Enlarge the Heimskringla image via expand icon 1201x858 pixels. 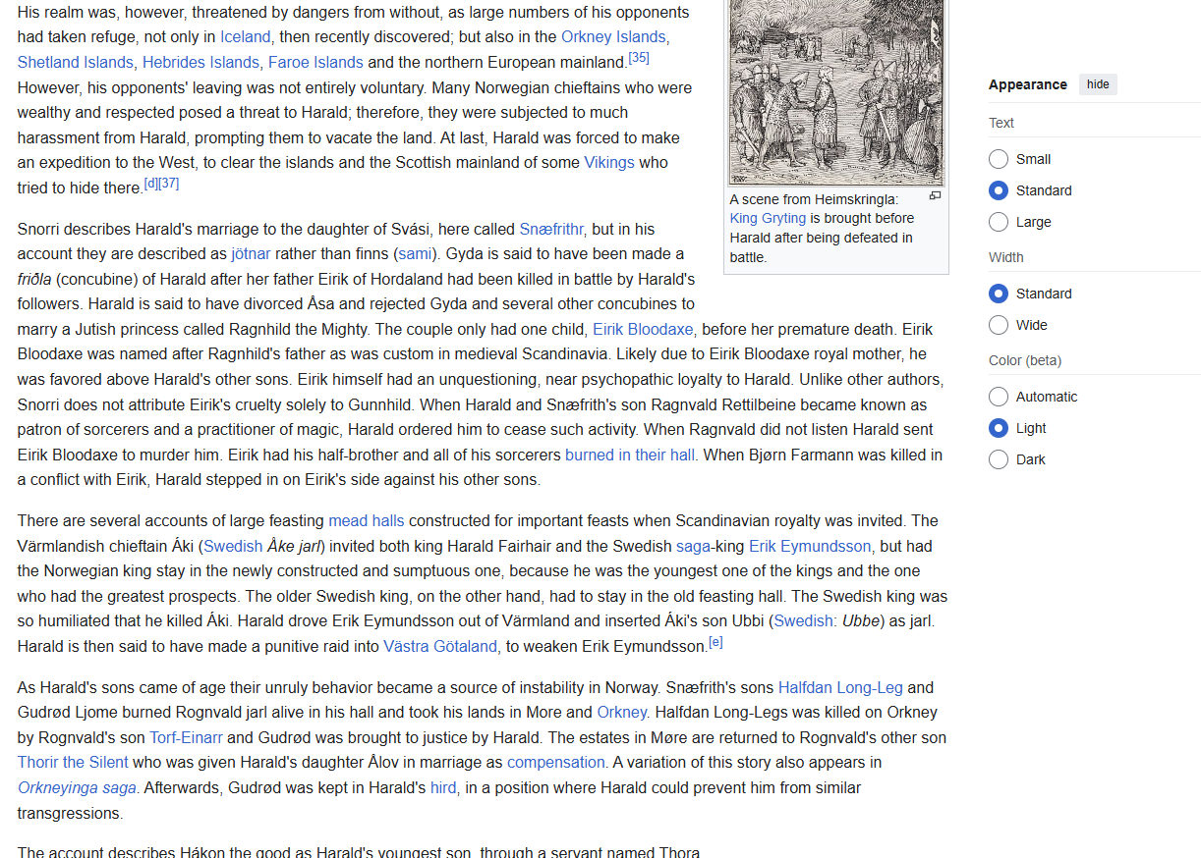935,196
